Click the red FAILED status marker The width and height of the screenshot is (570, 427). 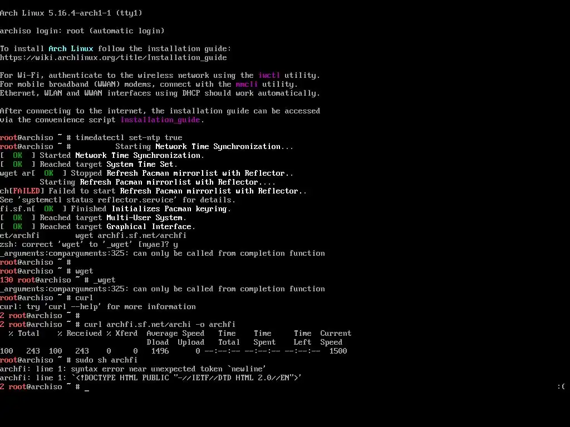pyautogui.click(x=26, y=191)
